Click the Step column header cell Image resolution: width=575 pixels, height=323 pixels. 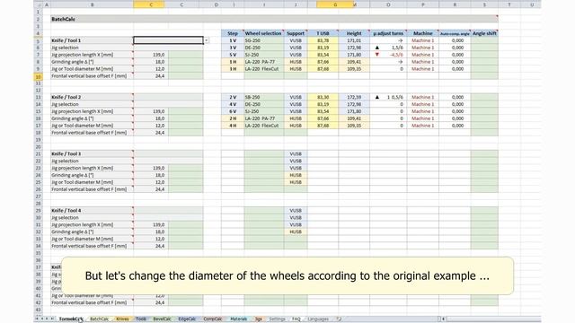click(x=233, y=33)
